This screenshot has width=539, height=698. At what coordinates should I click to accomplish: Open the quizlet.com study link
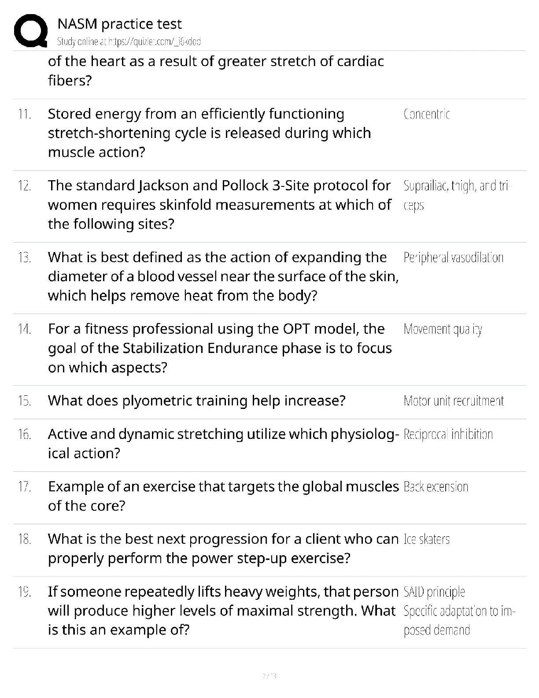[129, 42]
